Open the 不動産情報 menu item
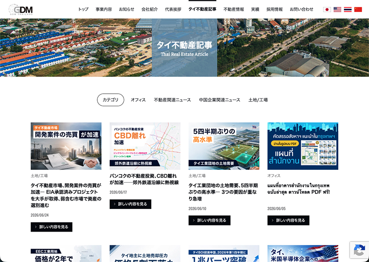Image resolution: width=369 pixels, height=262 pixels. [x=234, y=9]
